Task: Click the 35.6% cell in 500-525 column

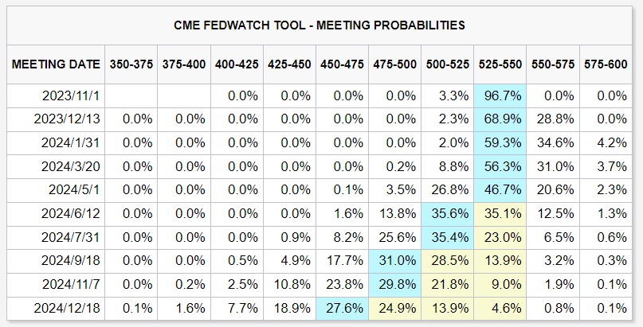Action: (x=448, y=213)
